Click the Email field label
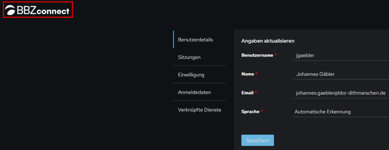Screen dimensions: 389x150 click(x=247, y=93)
